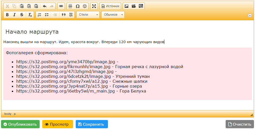Toggle italic formatting

pyautogui.click(x=14, y=15)
